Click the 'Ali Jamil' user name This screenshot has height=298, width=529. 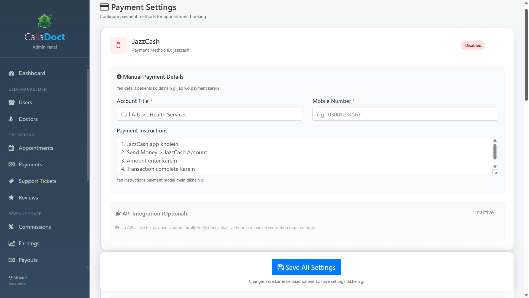tap(20, 278)
